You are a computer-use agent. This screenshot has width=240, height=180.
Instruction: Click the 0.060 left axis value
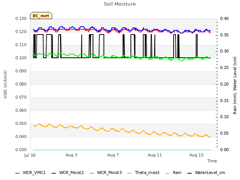point(21,111)
